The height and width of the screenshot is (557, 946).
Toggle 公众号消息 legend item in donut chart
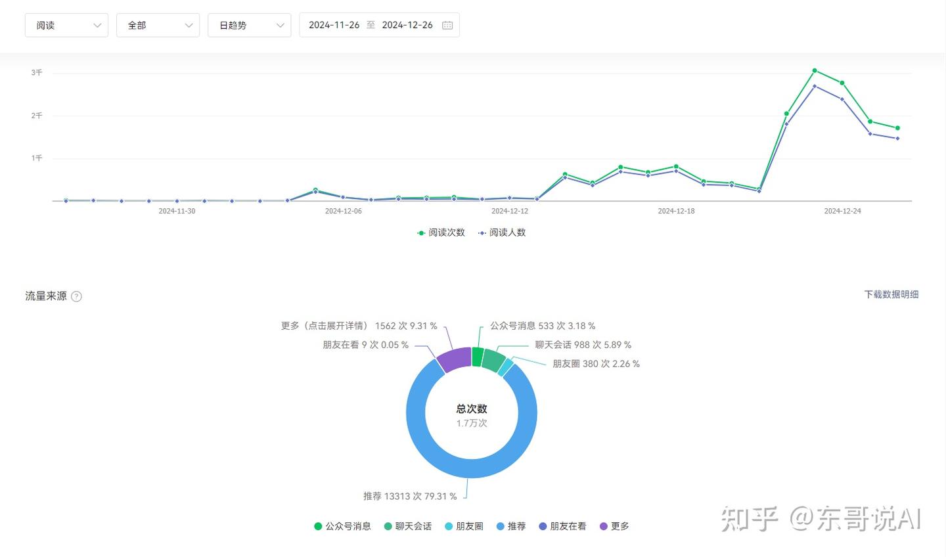click(342, 526)
